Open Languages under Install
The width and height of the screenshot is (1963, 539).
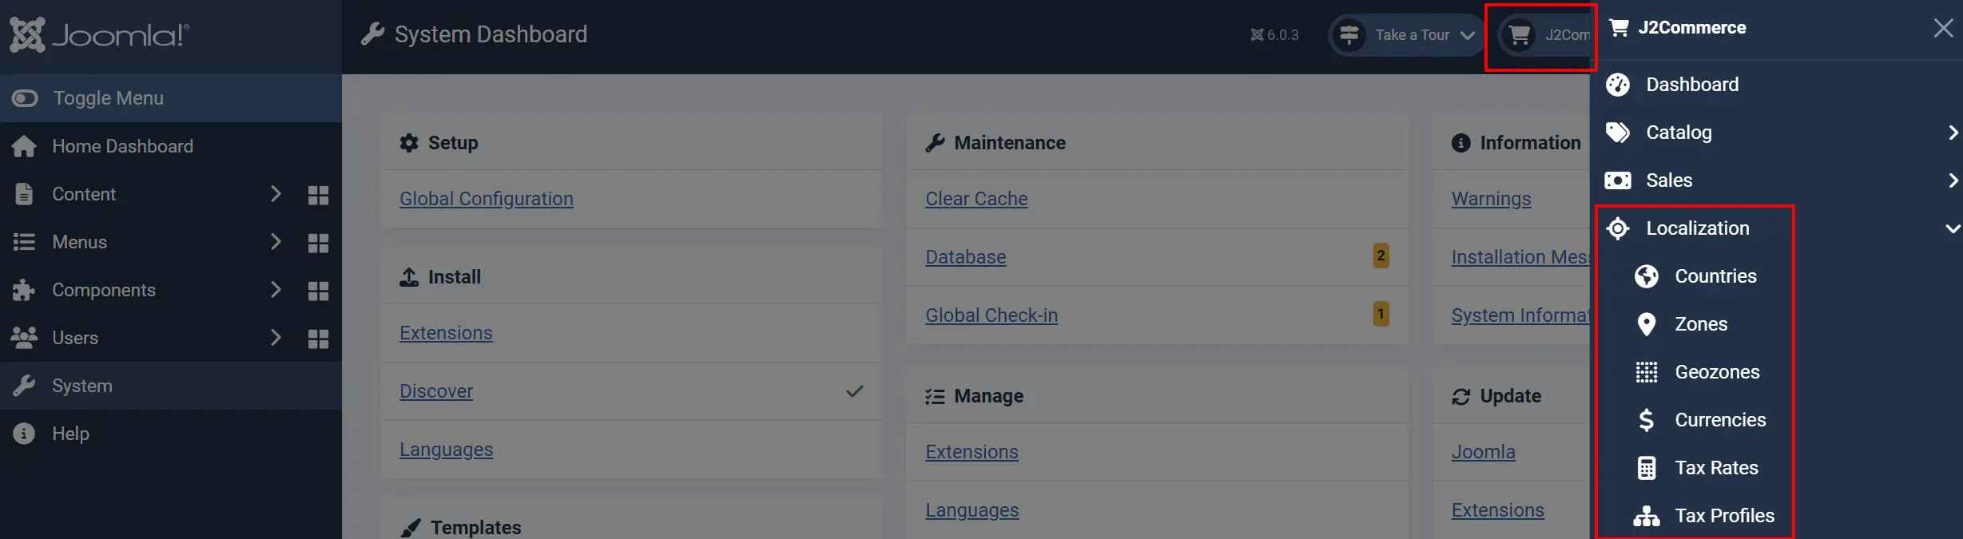446,450
